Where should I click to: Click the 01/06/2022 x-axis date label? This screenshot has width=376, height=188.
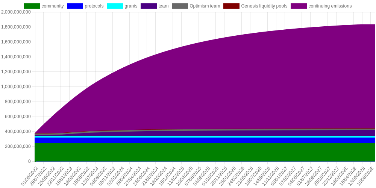pos(29,174)
